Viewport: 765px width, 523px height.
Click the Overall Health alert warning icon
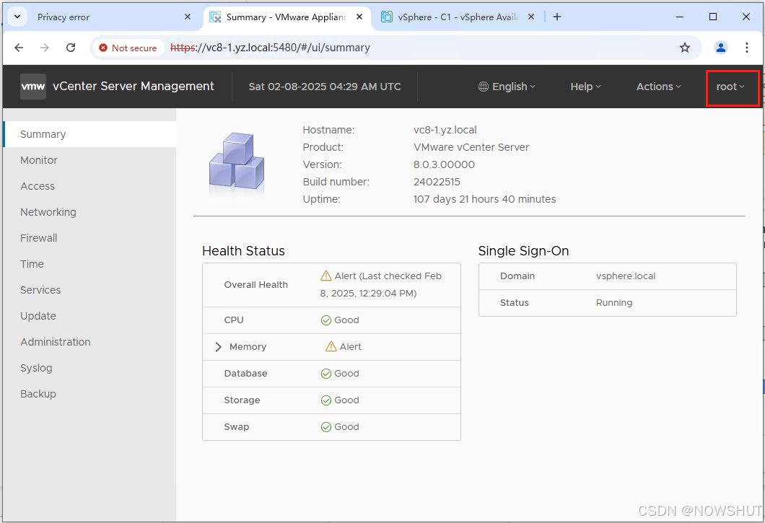(x=326, y=276)
